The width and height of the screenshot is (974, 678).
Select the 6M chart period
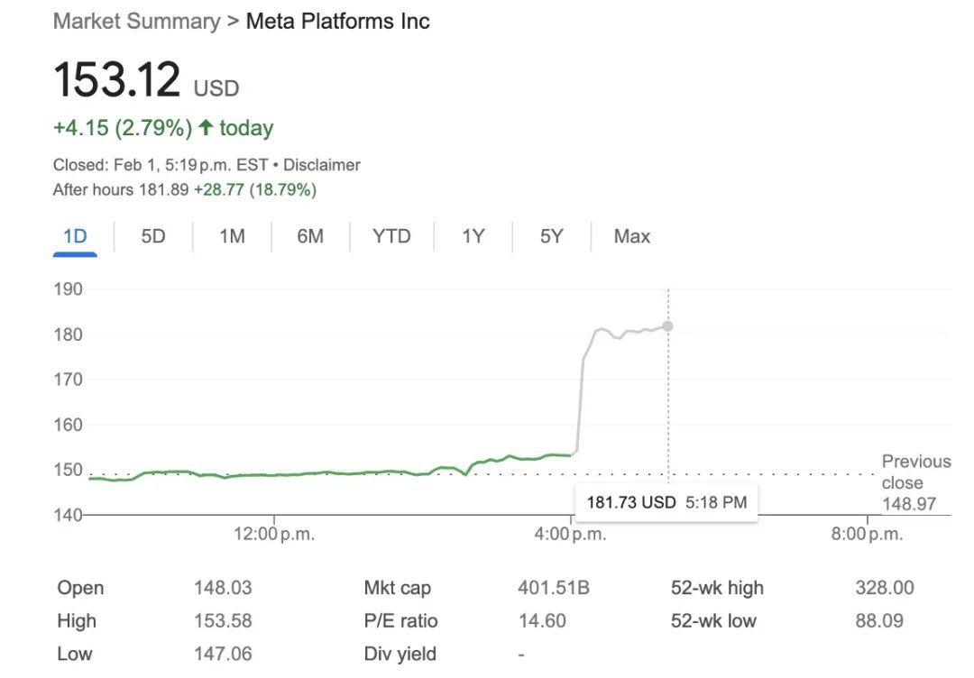[x=310, y=236]
